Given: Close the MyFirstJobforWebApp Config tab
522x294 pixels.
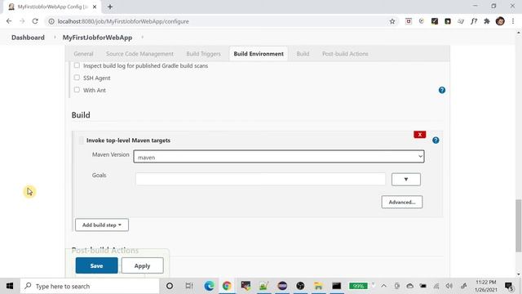Looking at the screenshot, I should tap(95, 7).
